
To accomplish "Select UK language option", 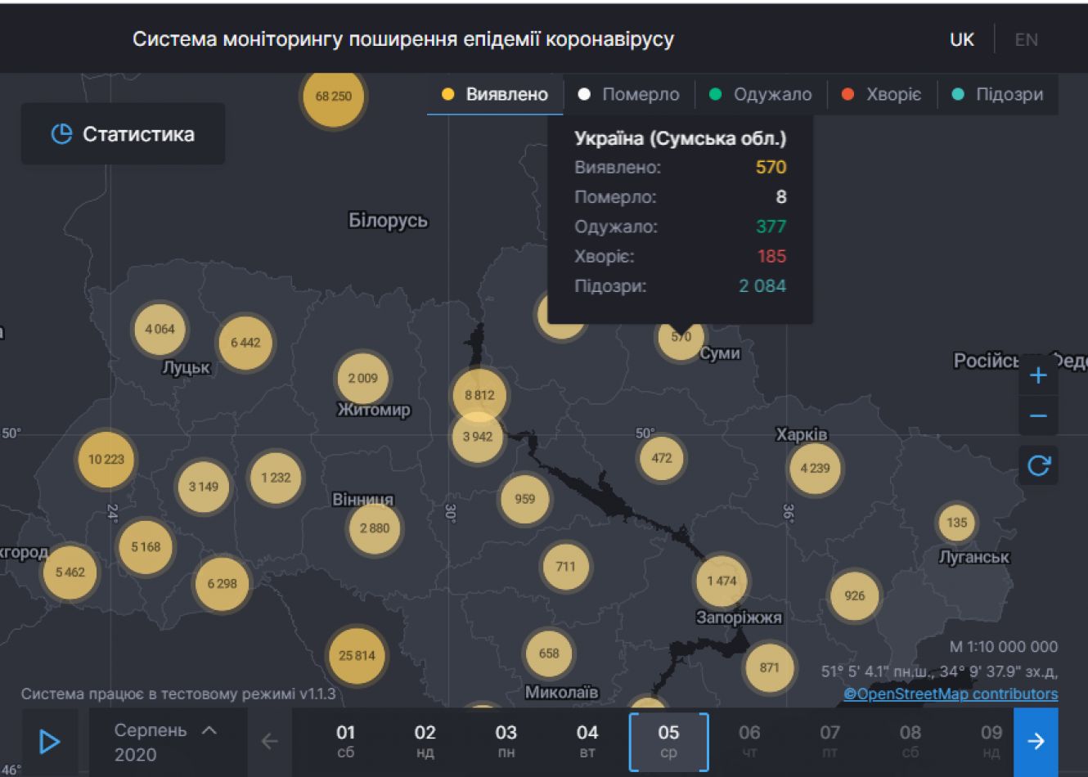I will pyautogui.click(x=961, y=39).
